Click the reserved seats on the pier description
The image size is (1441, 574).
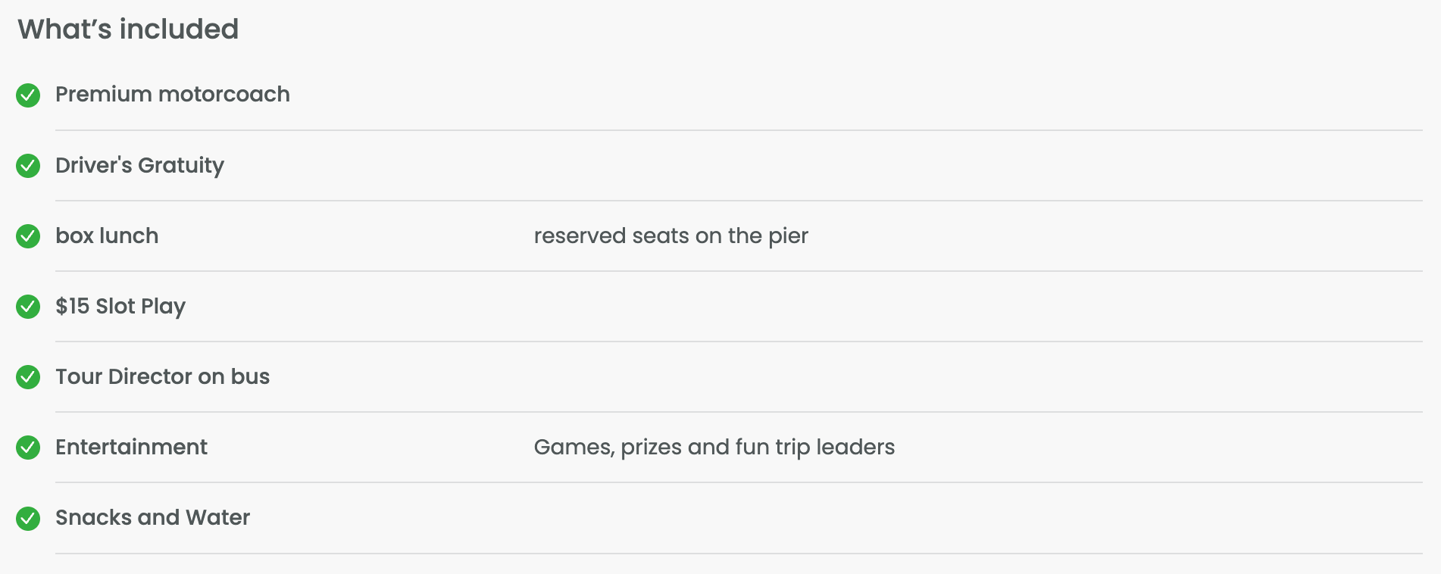click(x=671, y=236)
